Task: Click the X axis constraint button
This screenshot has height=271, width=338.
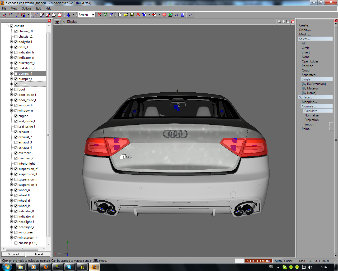Action: click(x=99, y=15)
